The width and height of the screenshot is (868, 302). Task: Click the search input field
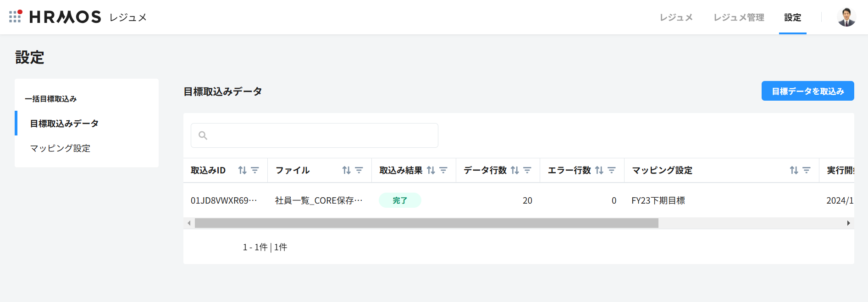[315, 135]
